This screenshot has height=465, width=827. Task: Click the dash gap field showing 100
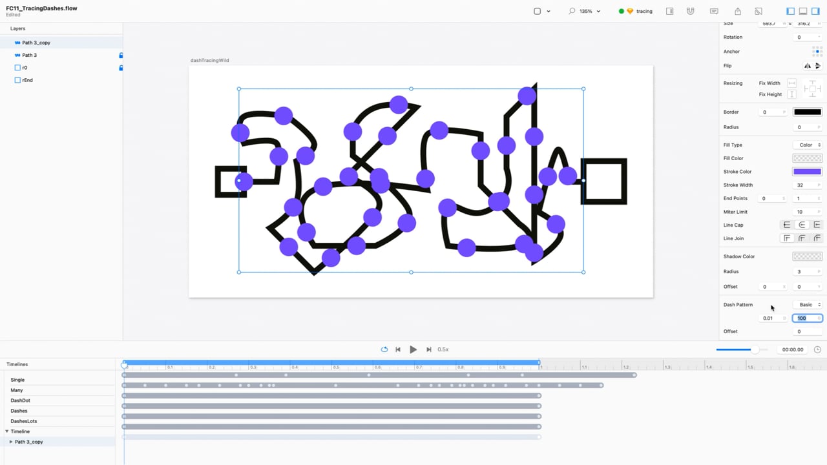[x=808, y=318]
